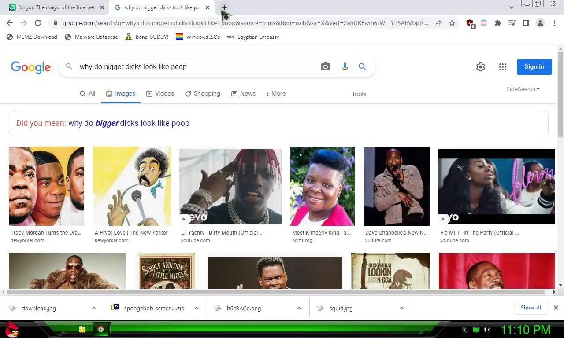564x338 pixels.
Task: Open the A Pryor Love illustration result
Action: pyautogui.click(x=132, y=186)
